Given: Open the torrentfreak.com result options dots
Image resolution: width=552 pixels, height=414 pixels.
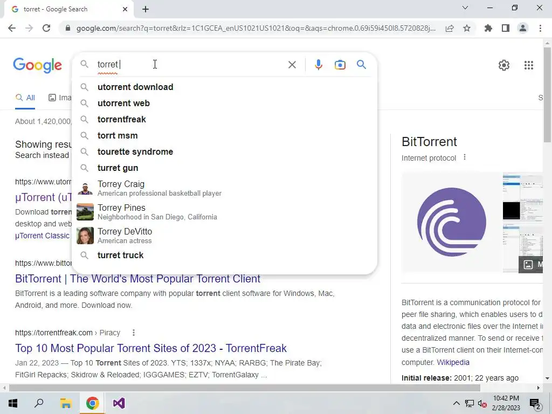Looking at the screenshot, I should pyautogui.click(x=134, y=332).
